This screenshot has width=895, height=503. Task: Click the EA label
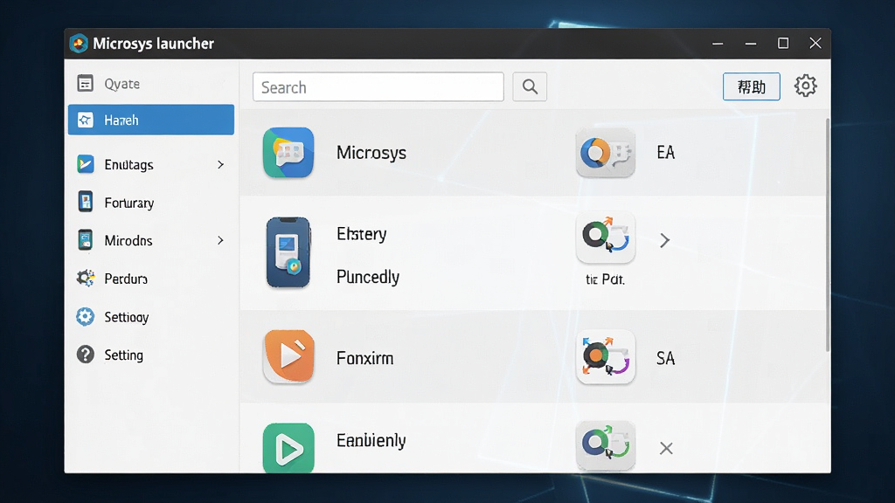coord(665,152)
